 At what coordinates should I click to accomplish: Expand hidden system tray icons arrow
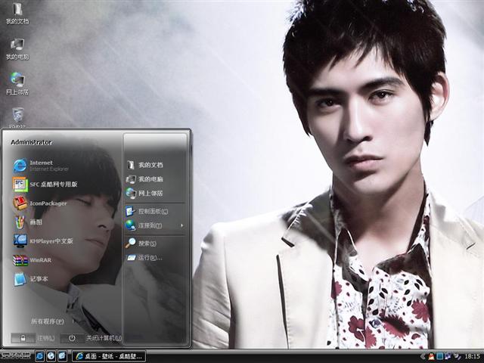pos(423,356)
